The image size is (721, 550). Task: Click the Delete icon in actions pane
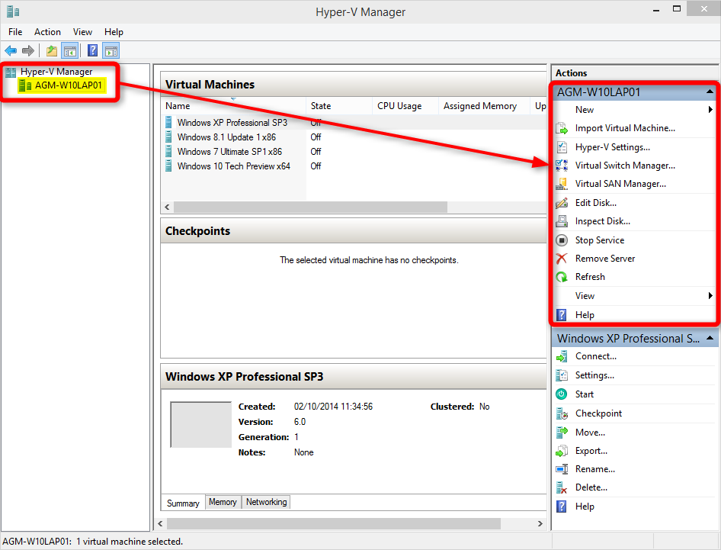pos(562,488)
